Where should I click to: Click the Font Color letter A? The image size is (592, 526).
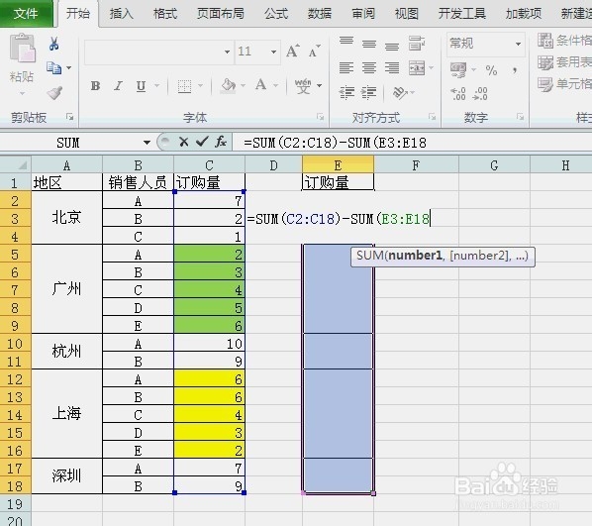(260, 85)
